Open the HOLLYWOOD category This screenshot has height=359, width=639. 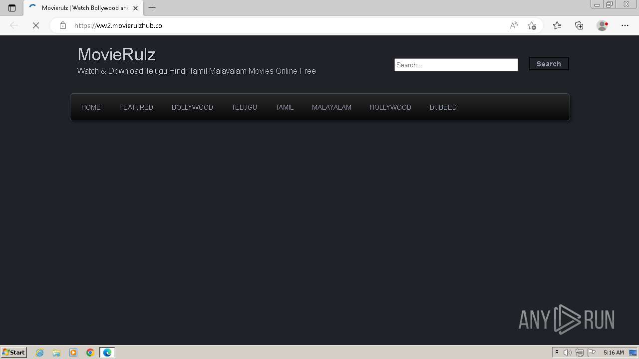(x=390, y=107)
